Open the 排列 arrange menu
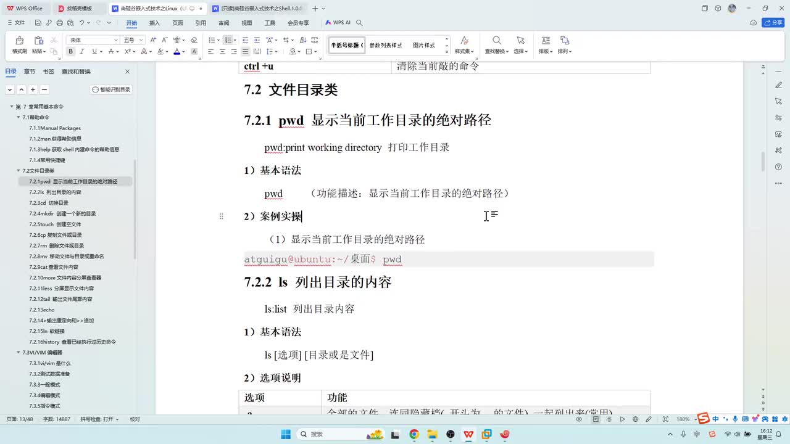The height and width of the screenshot is (444, 790). (565, 45)
